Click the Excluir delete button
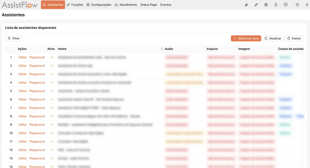Image resolution: width=310 pixels, height=168 pixels. (x=294, y=38)
